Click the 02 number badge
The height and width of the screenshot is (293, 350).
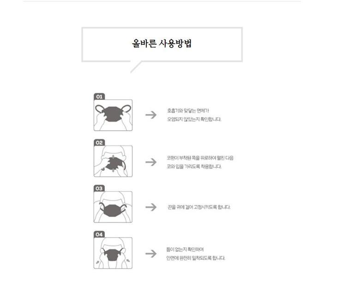99,143
